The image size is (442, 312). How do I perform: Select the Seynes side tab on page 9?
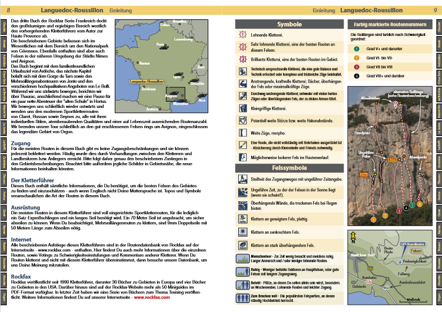point(439,229)
